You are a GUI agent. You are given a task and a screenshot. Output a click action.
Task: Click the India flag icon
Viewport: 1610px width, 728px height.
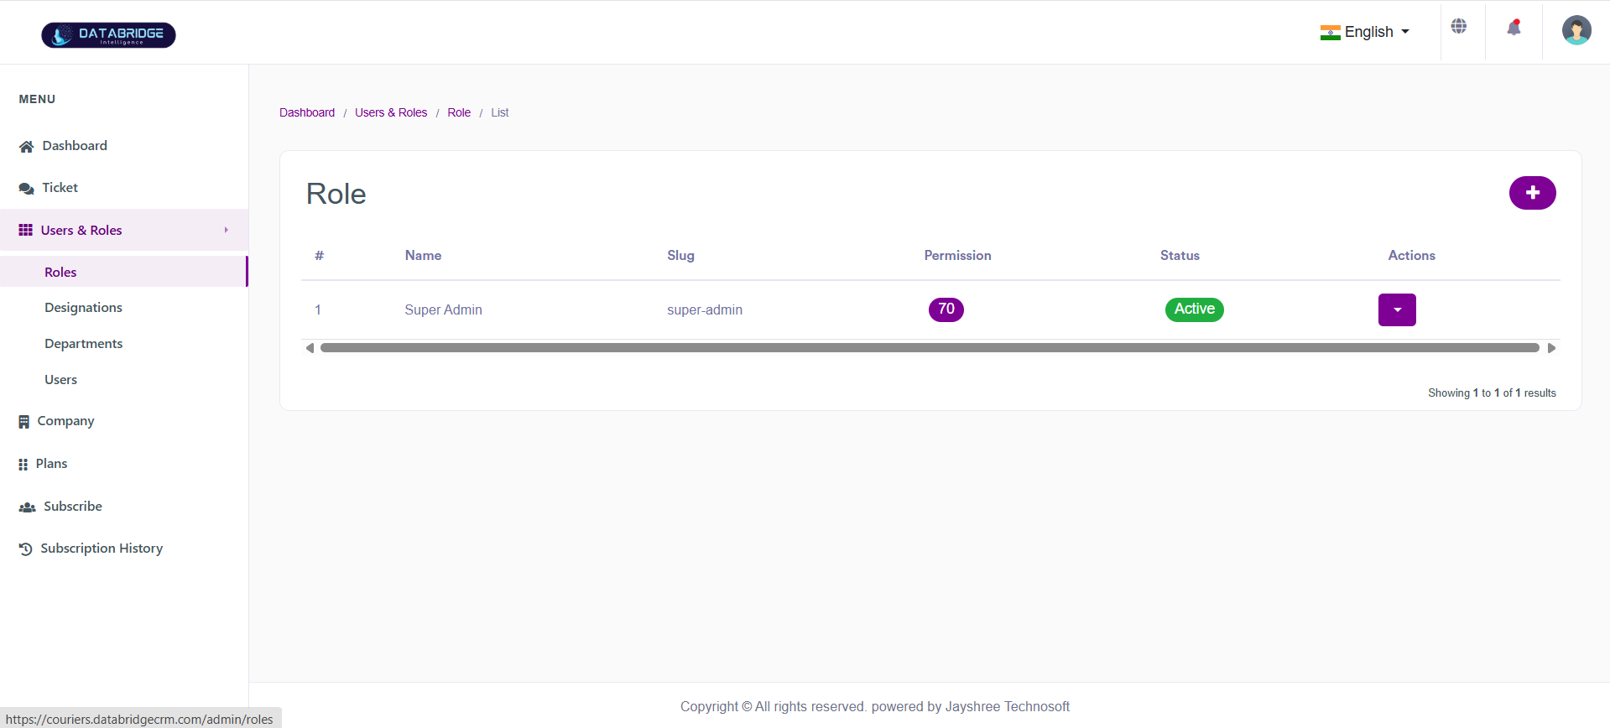point(1330,33)
